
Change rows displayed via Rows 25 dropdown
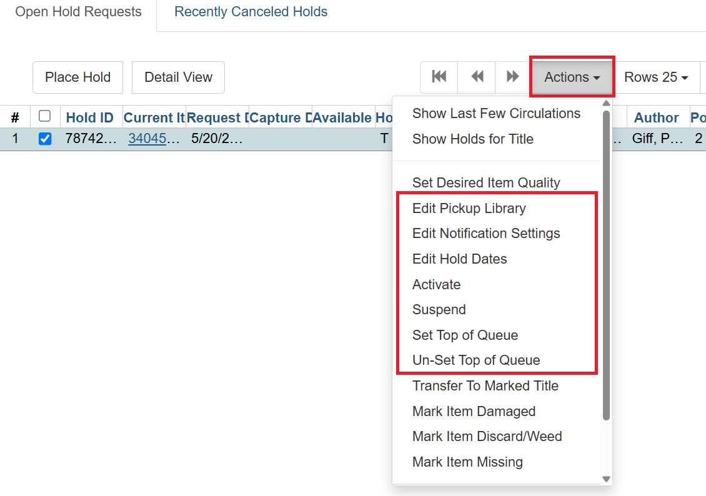[657, 76]
